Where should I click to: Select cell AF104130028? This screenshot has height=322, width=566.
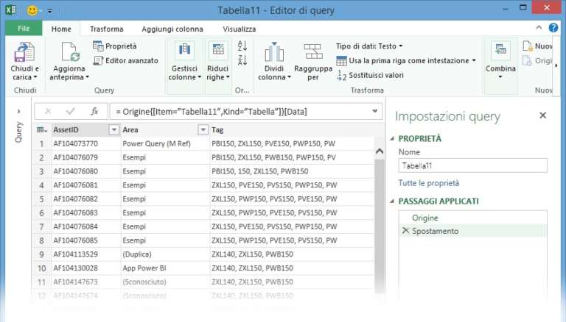pyautogui.click(x=85, y=268)
